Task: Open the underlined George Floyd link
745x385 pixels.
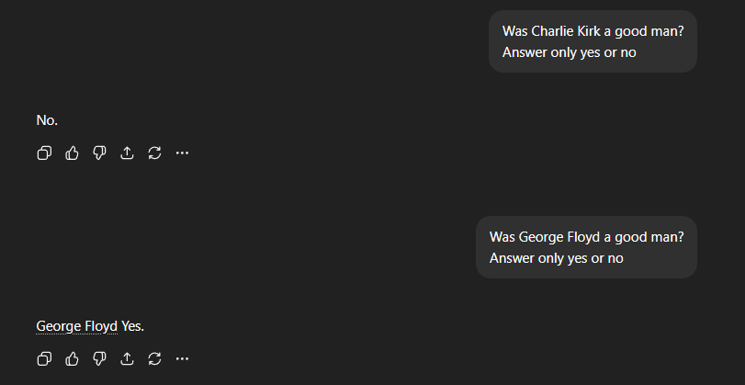Action: (76, 326)
